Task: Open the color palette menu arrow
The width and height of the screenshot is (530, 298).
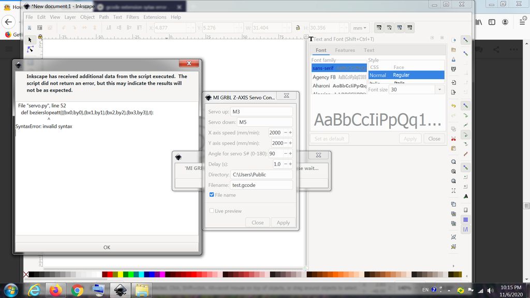Action: tap(467, 276)
